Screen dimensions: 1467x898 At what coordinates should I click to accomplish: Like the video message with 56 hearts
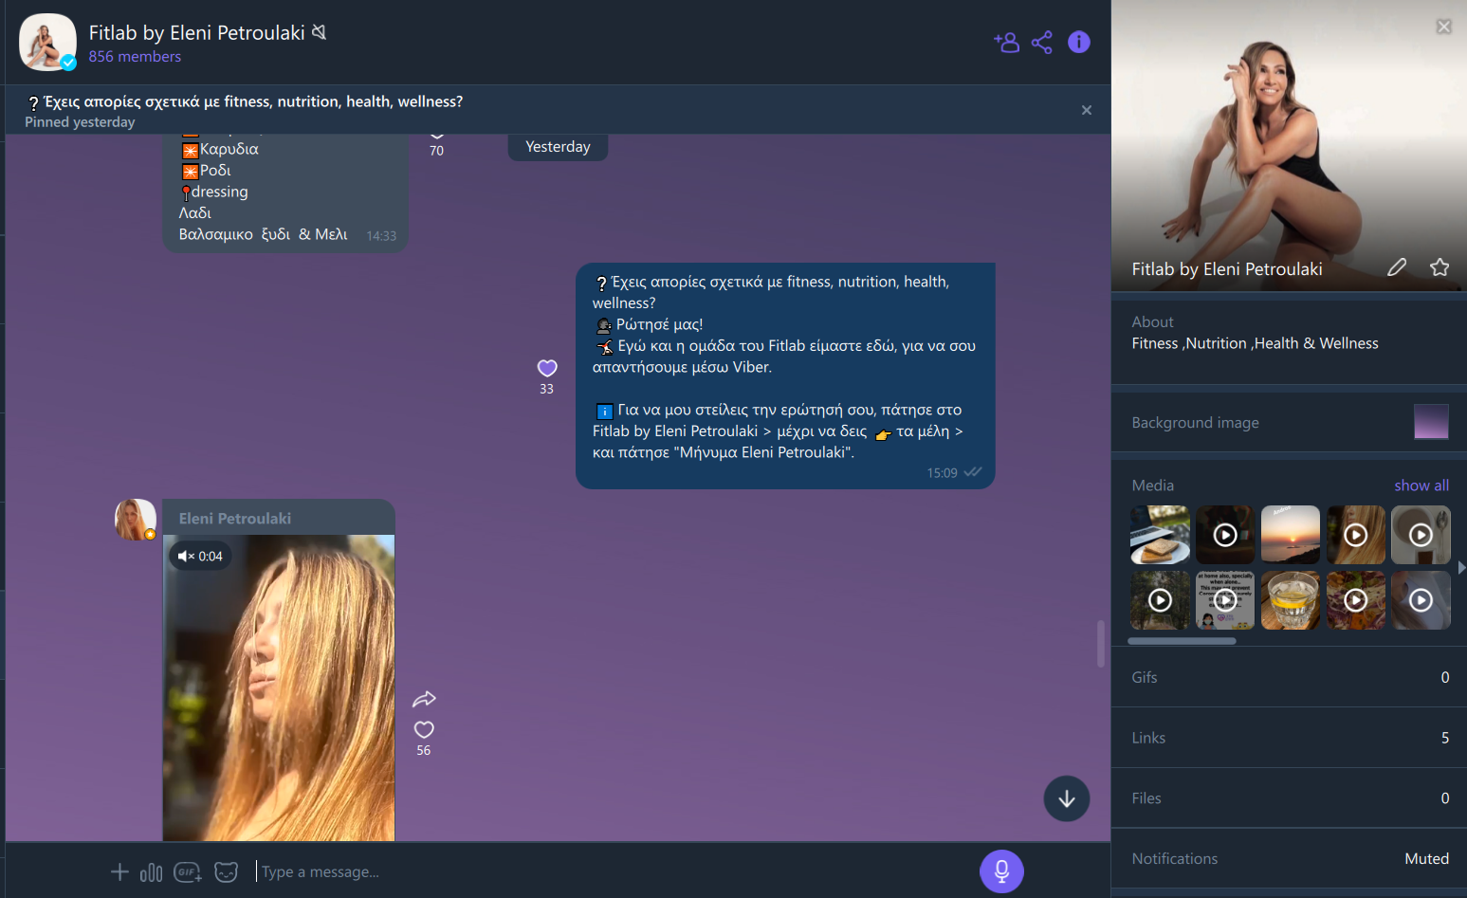pyautogui.click(x=424, y=729)
